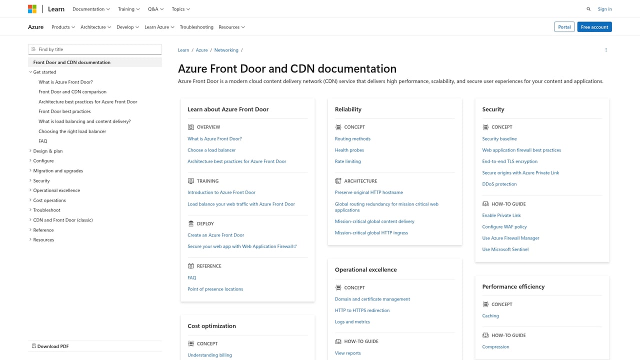
Task: Click the Architecture icon in Reliability card
Action: [338, 180]
